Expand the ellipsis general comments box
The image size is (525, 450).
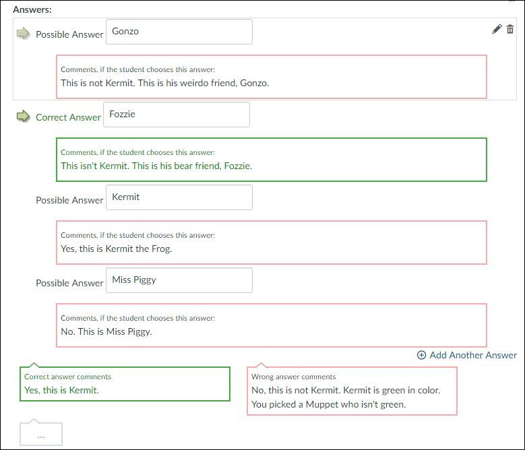[41, 435]
